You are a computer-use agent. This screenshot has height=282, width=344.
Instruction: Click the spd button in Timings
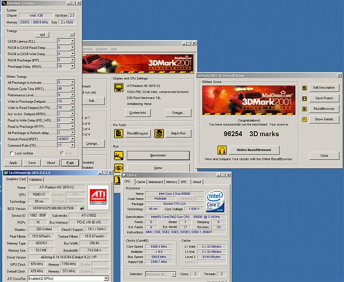(42, 34)
